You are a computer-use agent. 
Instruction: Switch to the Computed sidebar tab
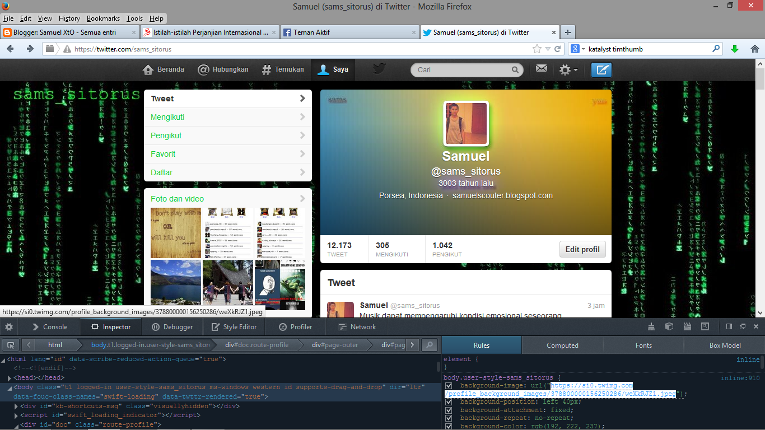(x=562, y=345)
